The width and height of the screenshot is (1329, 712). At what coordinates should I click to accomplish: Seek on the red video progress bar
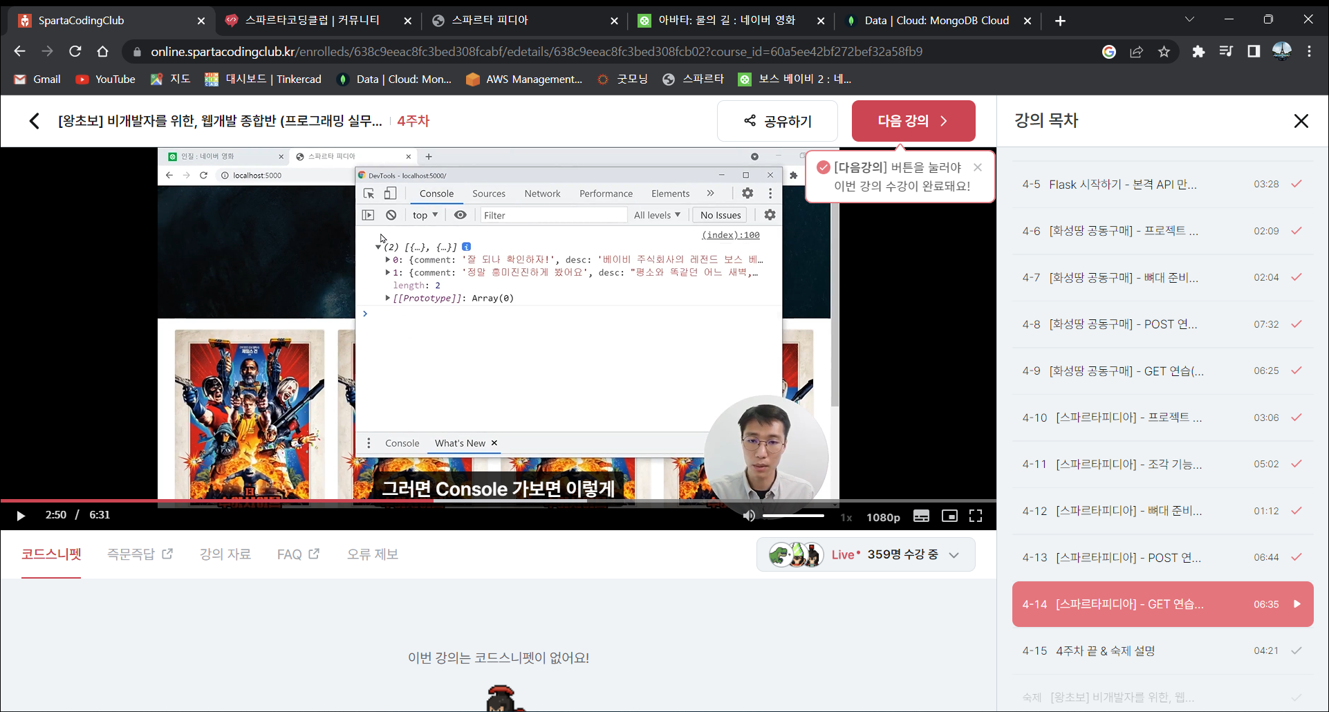point(498,500)
